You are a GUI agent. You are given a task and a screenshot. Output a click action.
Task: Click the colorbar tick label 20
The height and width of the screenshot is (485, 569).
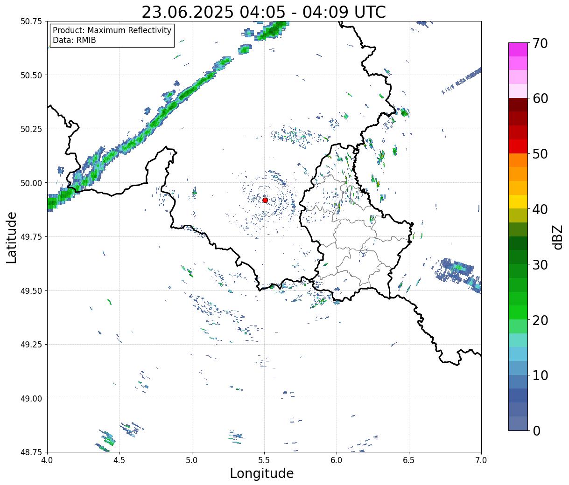click(x=540, y=320)
